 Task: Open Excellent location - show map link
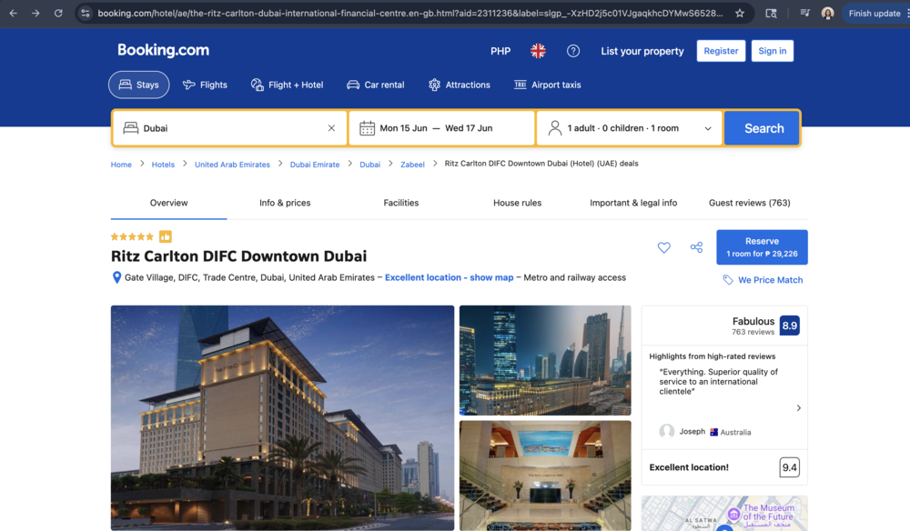tap(450, 277)
